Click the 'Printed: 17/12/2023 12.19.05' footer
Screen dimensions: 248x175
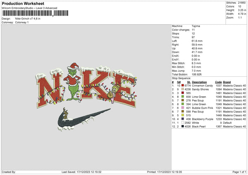tap(165, 172)
